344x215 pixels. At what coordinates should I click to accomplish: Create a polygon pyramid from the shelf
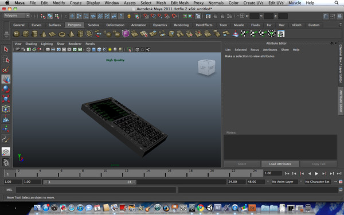pos(71,34)
